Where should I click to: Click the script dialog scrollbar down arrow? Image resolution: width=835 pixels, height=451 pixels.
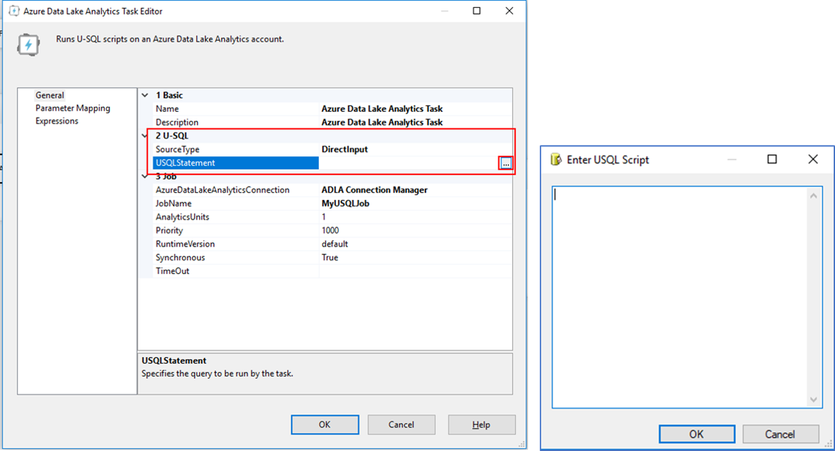814,399
